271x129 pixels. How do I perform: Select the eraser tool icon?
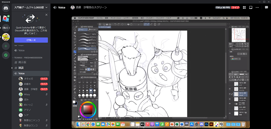(75, 67)
